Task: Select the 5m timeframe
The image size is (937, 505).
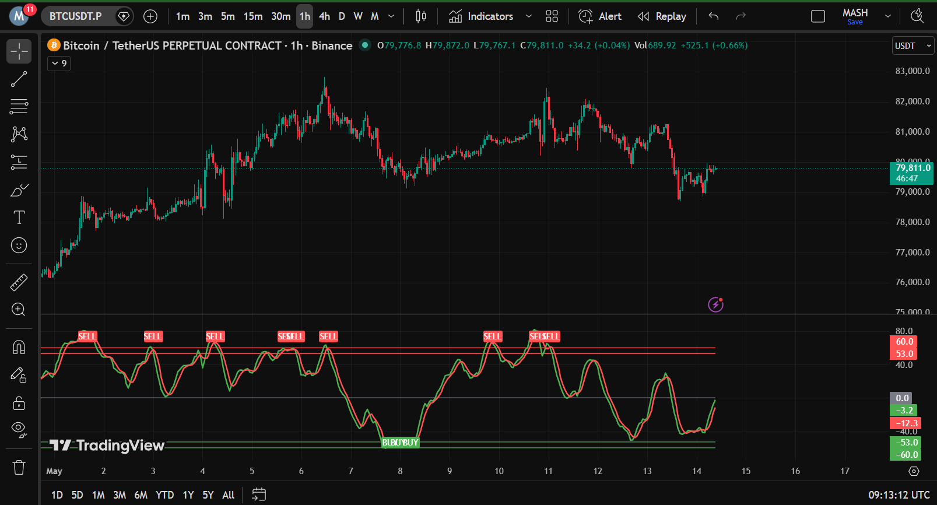Action: click(x=228, y=16)
